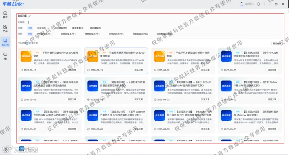The height and width of the screenshot is (155, 289).
Task: Click 浏览文章 on 侵犯著作权案件 card
Action: [139, 99]
